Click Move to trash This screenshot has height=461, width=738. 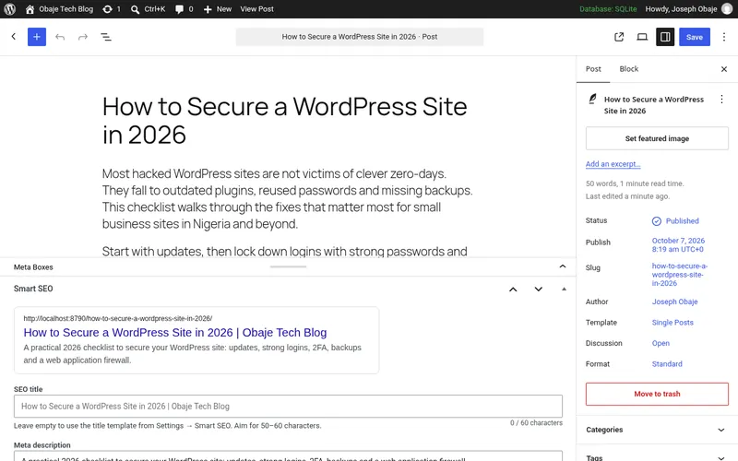(657, 394)
